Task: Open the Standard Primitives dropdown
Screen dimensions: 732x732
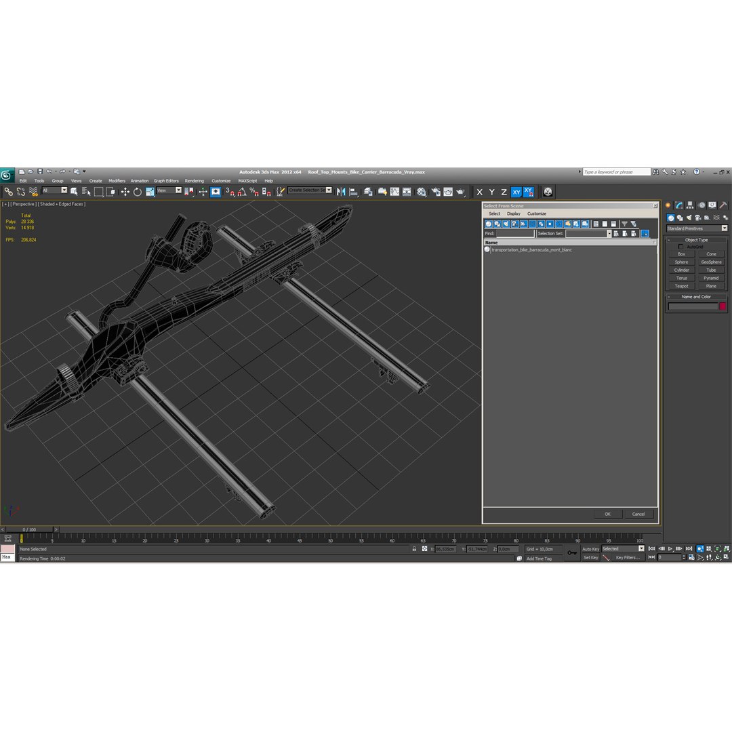Action: [x=697, y=228]
